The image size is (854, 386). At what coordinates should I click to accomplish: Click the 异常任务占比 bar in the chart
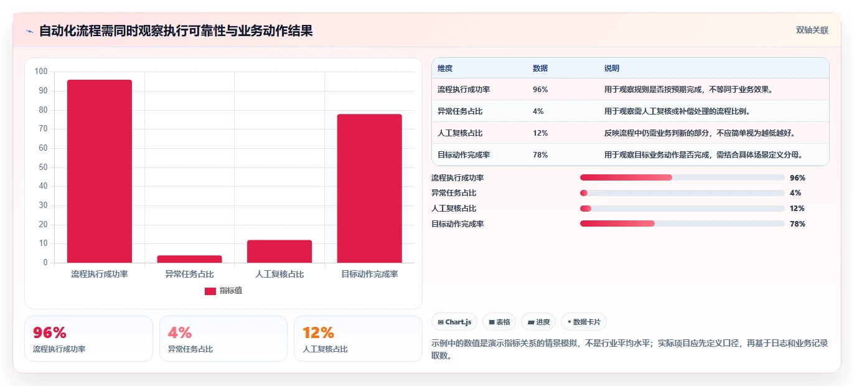189,259
